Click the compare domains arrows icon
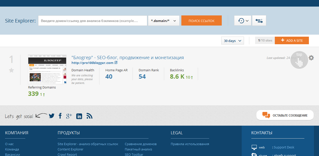 click(259, 21)
